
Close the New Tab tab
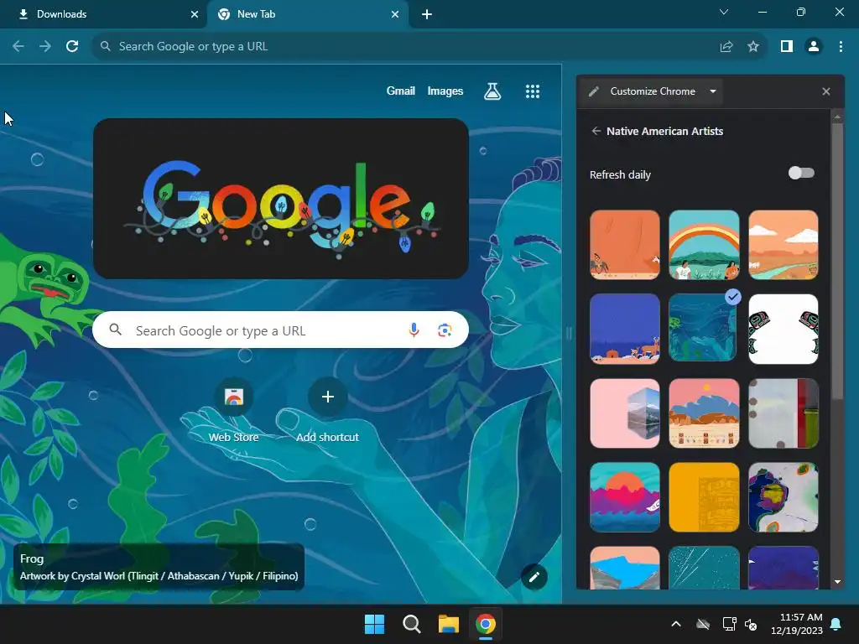[395, 14]
